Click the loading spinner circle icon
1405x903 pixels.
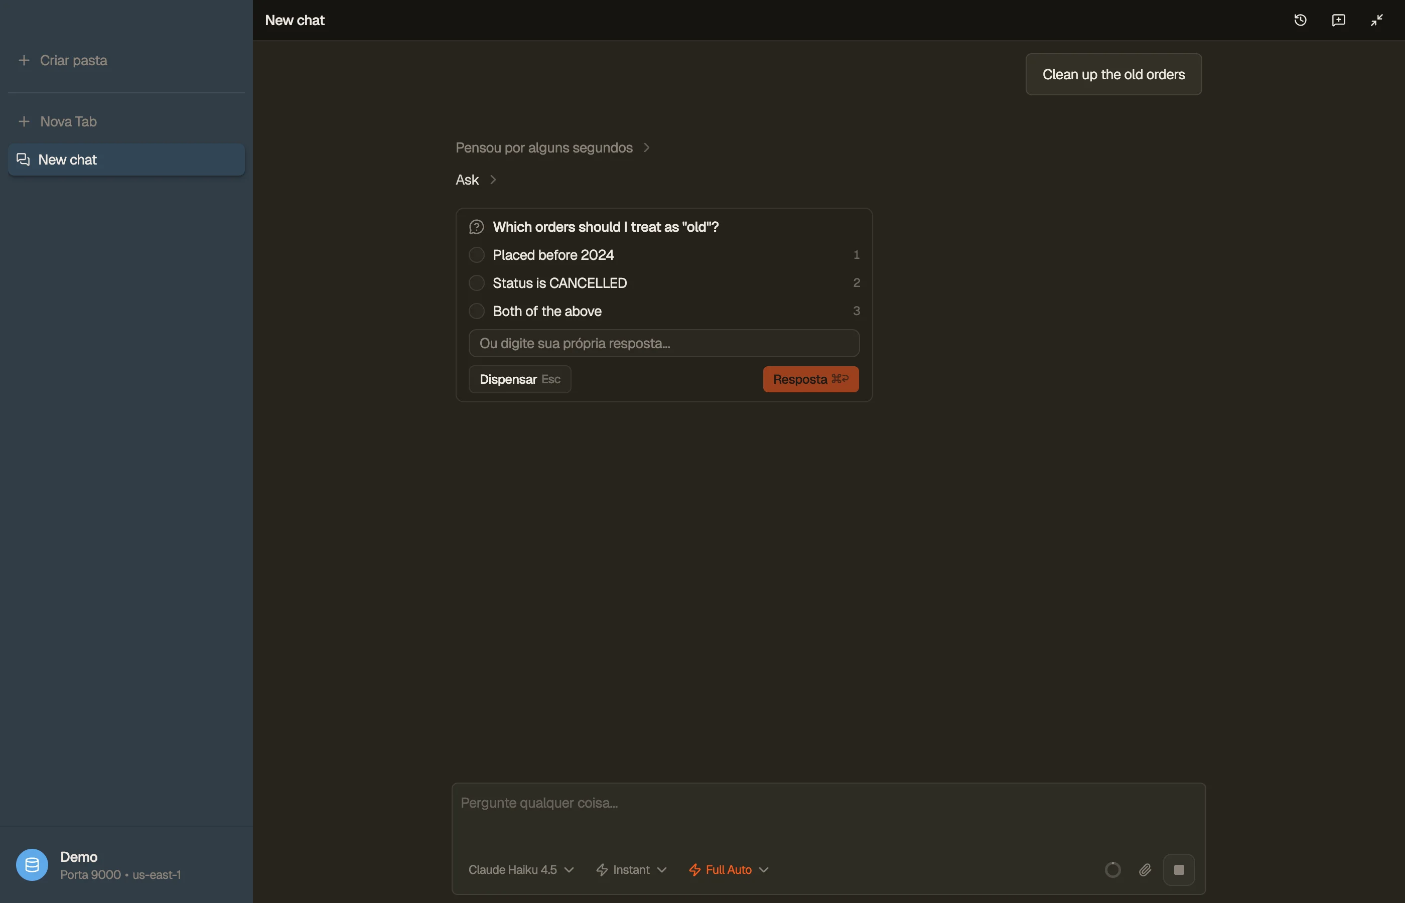click(1112, 869)
